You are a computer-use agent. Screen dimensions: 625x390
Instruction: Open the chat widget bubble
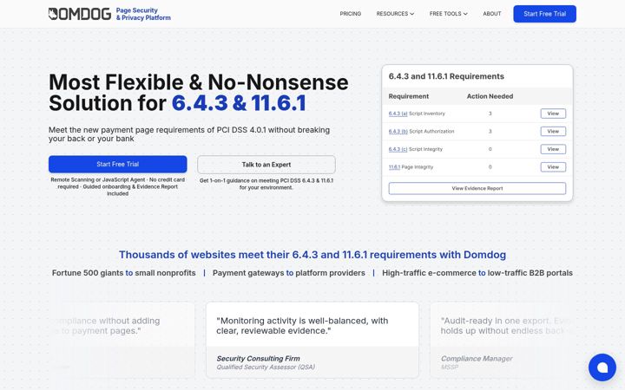pyautogui.click(x=602, y=367)
